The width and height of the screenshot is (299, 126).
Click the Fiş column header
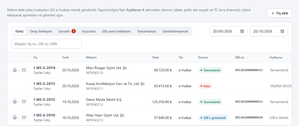[35, 57]
